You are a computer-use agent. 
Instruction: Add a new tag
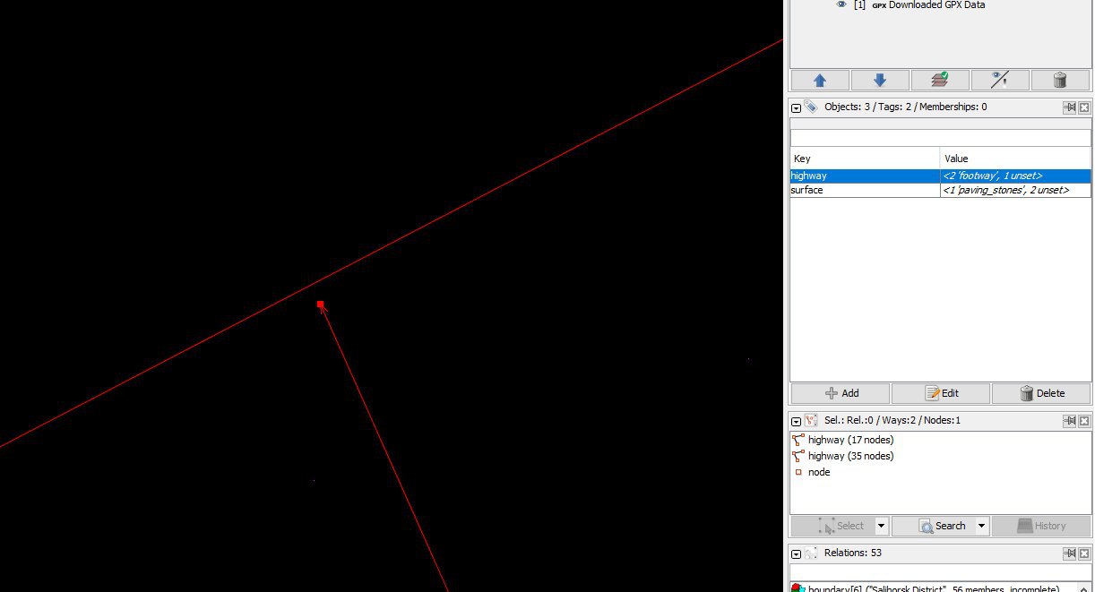point(841,393)
